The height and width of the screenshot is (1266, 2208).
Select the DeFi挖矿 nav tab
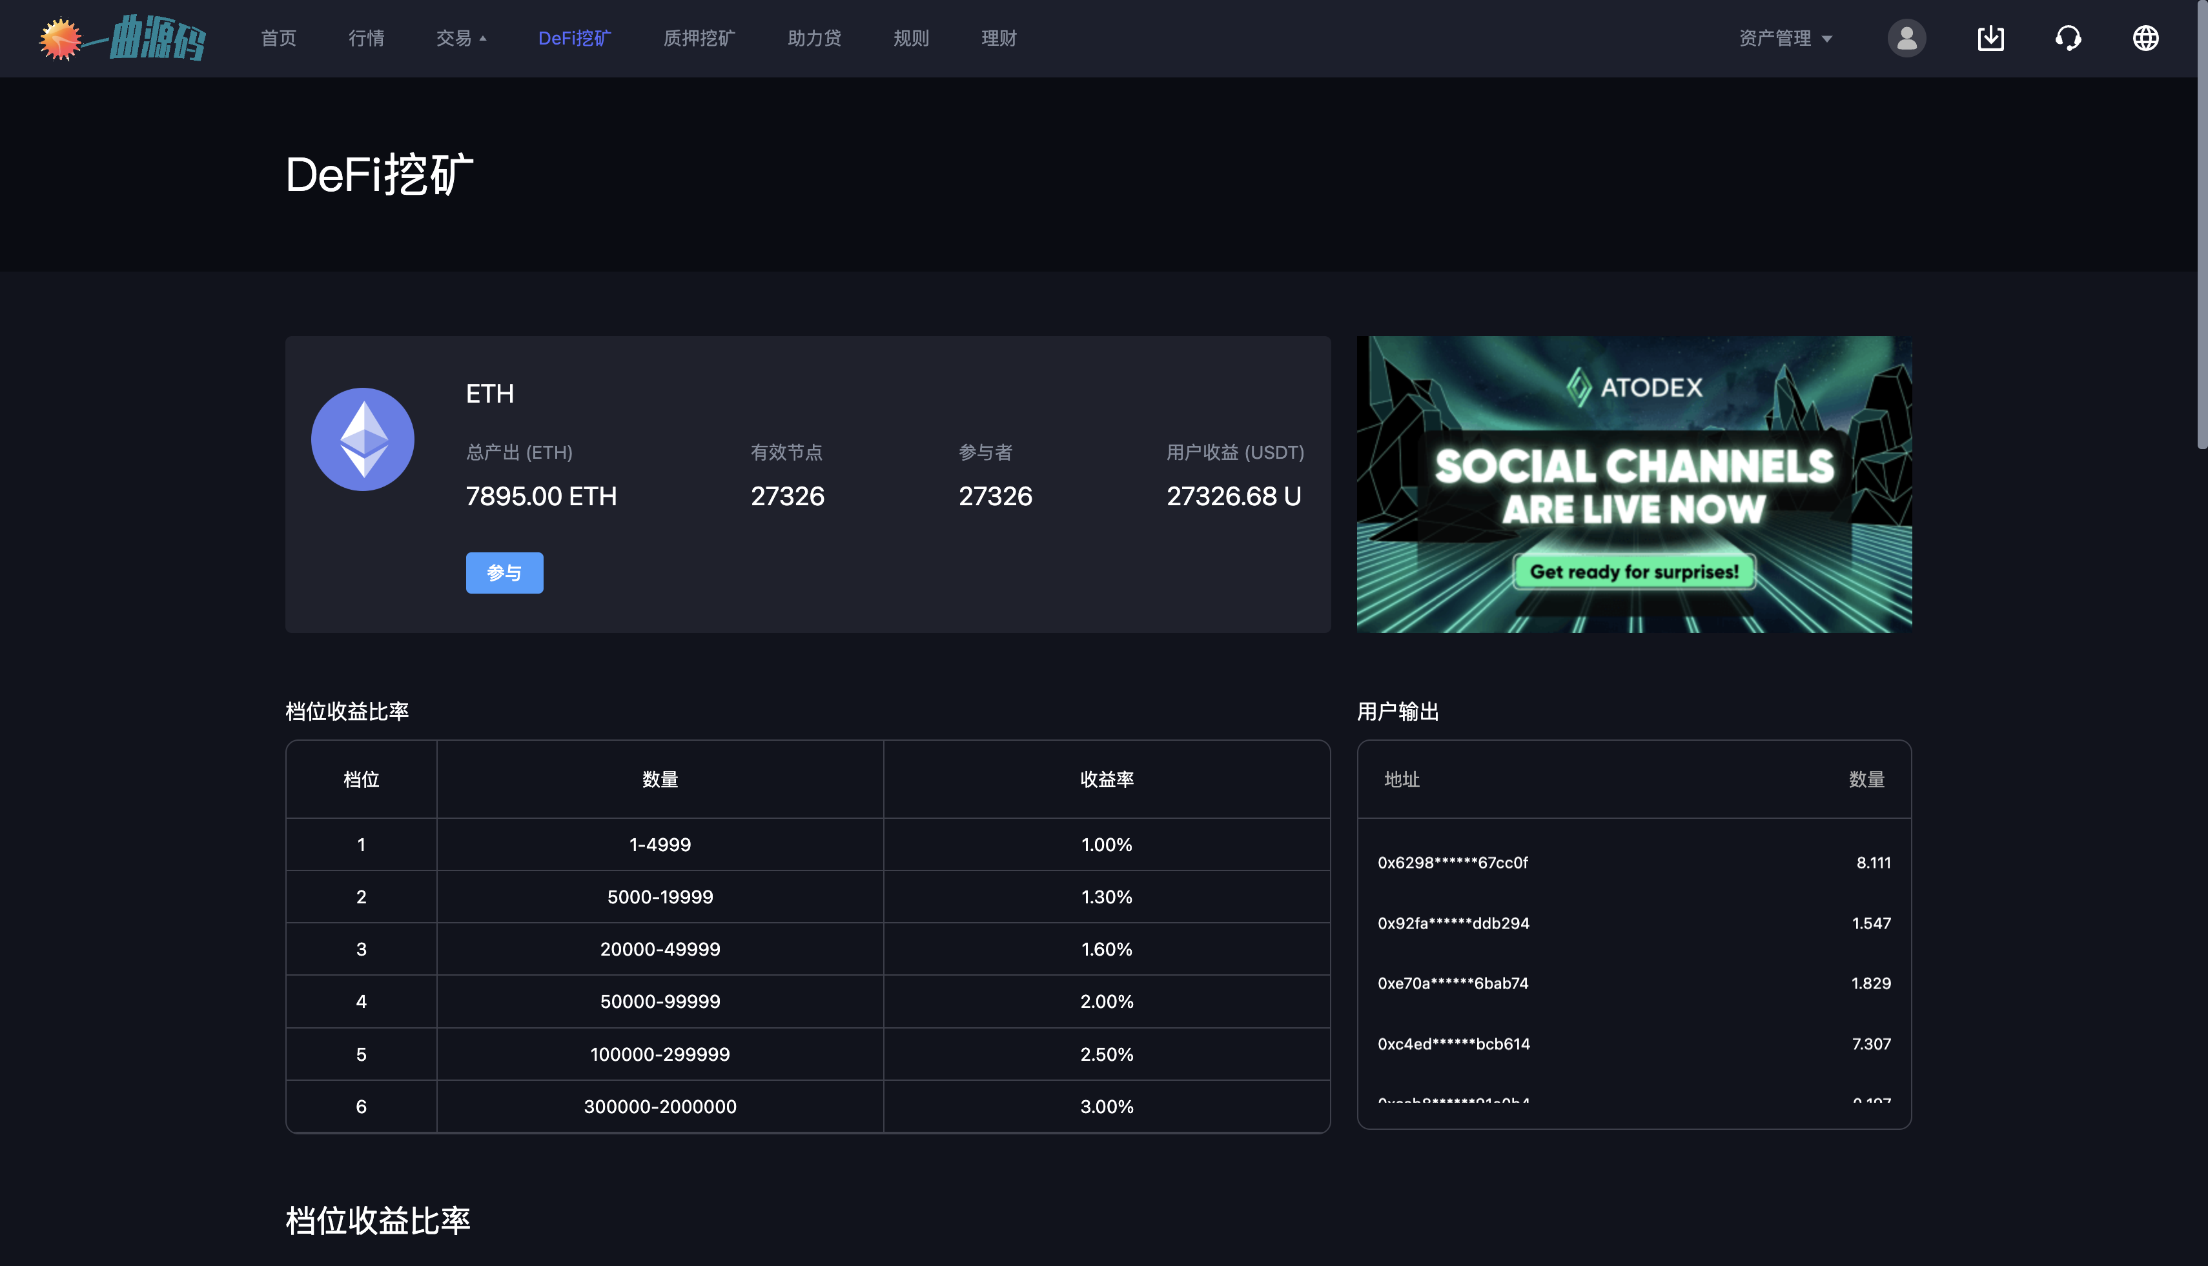point(574,38)
